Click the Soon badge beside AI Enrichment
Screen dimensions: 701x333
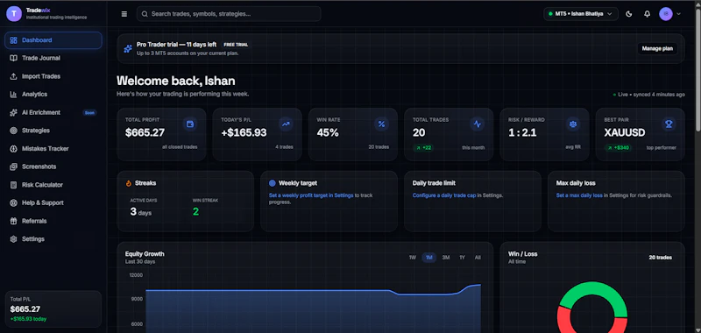[x=89, y=113]
